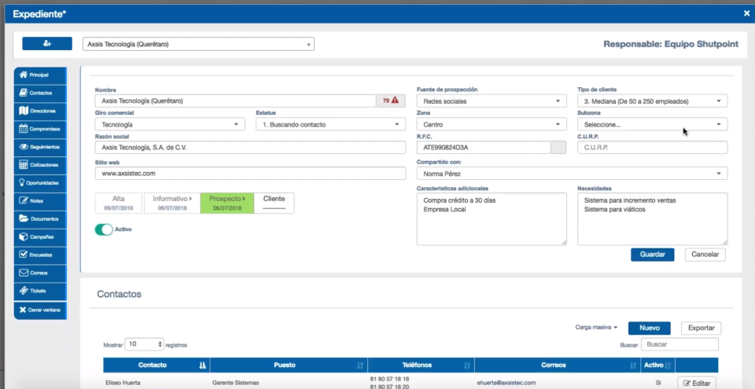Screen dimensions: 755x389
Task: Open the Correos mail section
Action: point(40,273)
